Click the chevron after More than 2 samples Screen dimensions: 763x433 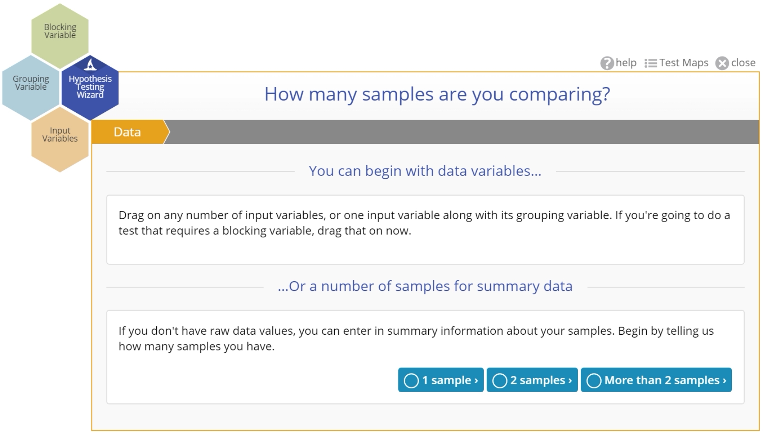click(x=725, y=381)
